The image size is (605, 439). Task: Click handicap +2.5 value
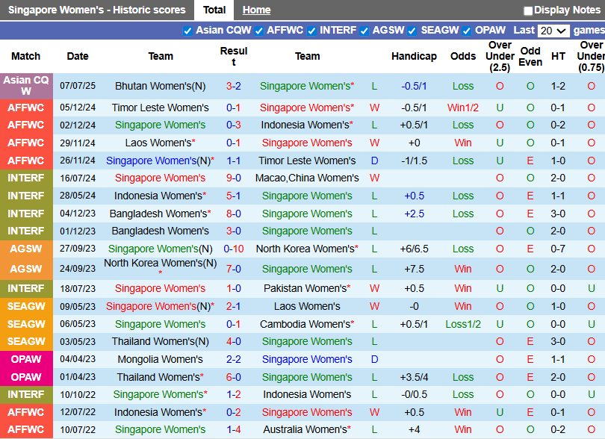(414, 214)
